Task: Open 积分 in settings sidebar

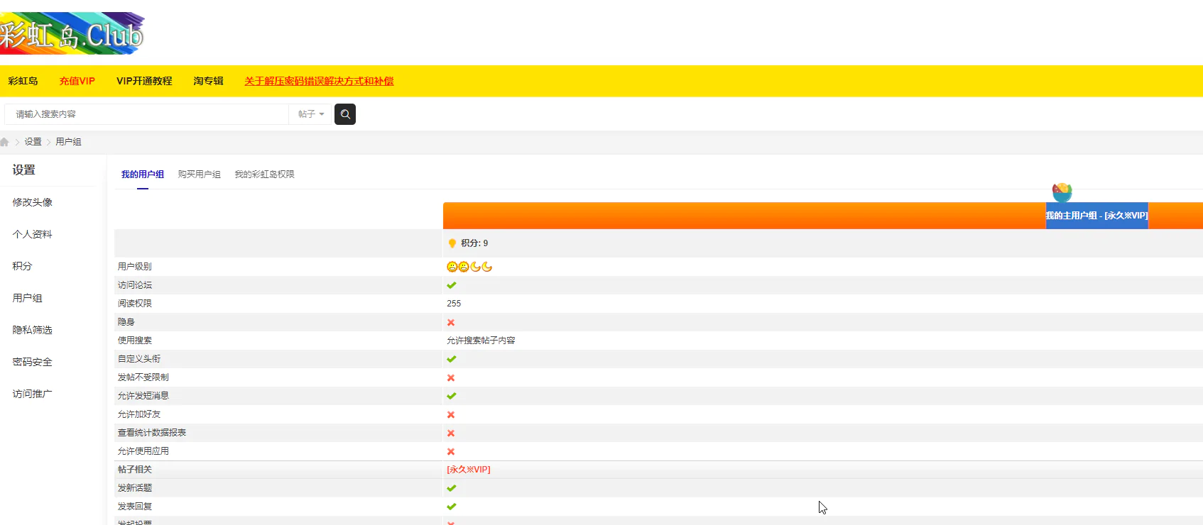Action: pos(22,266)
